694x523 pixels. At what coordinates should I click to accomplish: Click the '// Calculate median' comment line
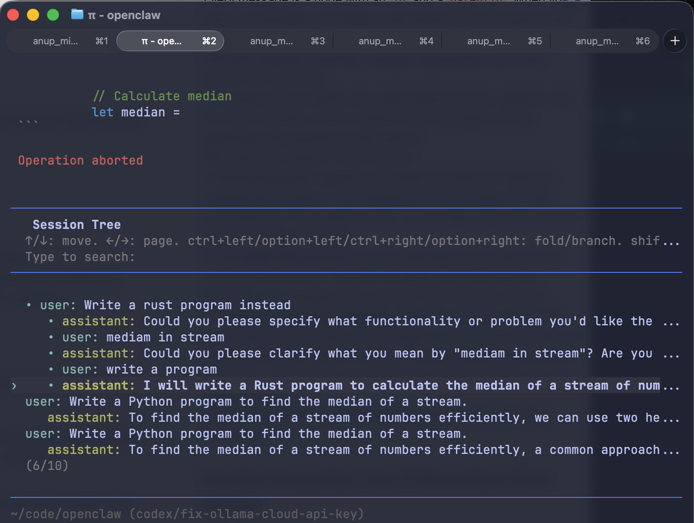[162, 96]
